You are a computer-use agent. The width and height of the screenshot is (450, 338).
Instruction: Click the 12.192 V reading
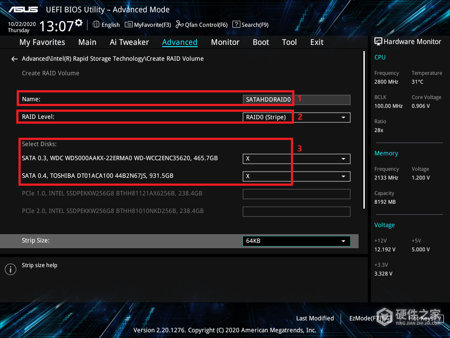pyautogui.click(x=385, y=250)
